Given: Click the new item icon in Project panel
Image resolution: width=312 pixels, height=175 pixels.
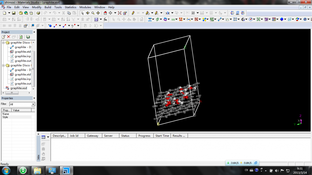Looking at the screenshot, I should tap(3, 37).
